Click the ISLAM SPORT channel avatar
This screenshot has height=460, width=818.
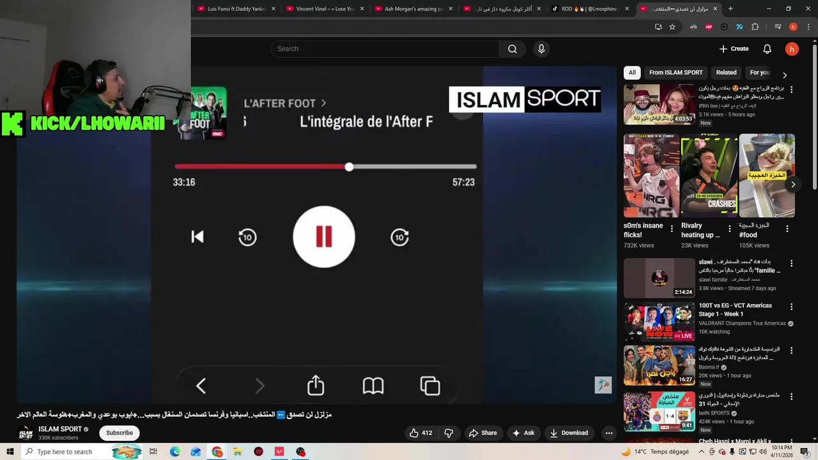click(x=26, y=433)
